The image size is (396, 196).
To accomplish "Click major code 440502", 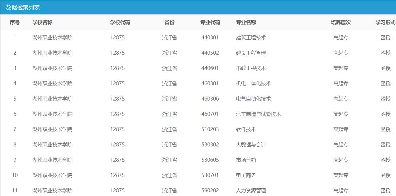I will (210, 53).
